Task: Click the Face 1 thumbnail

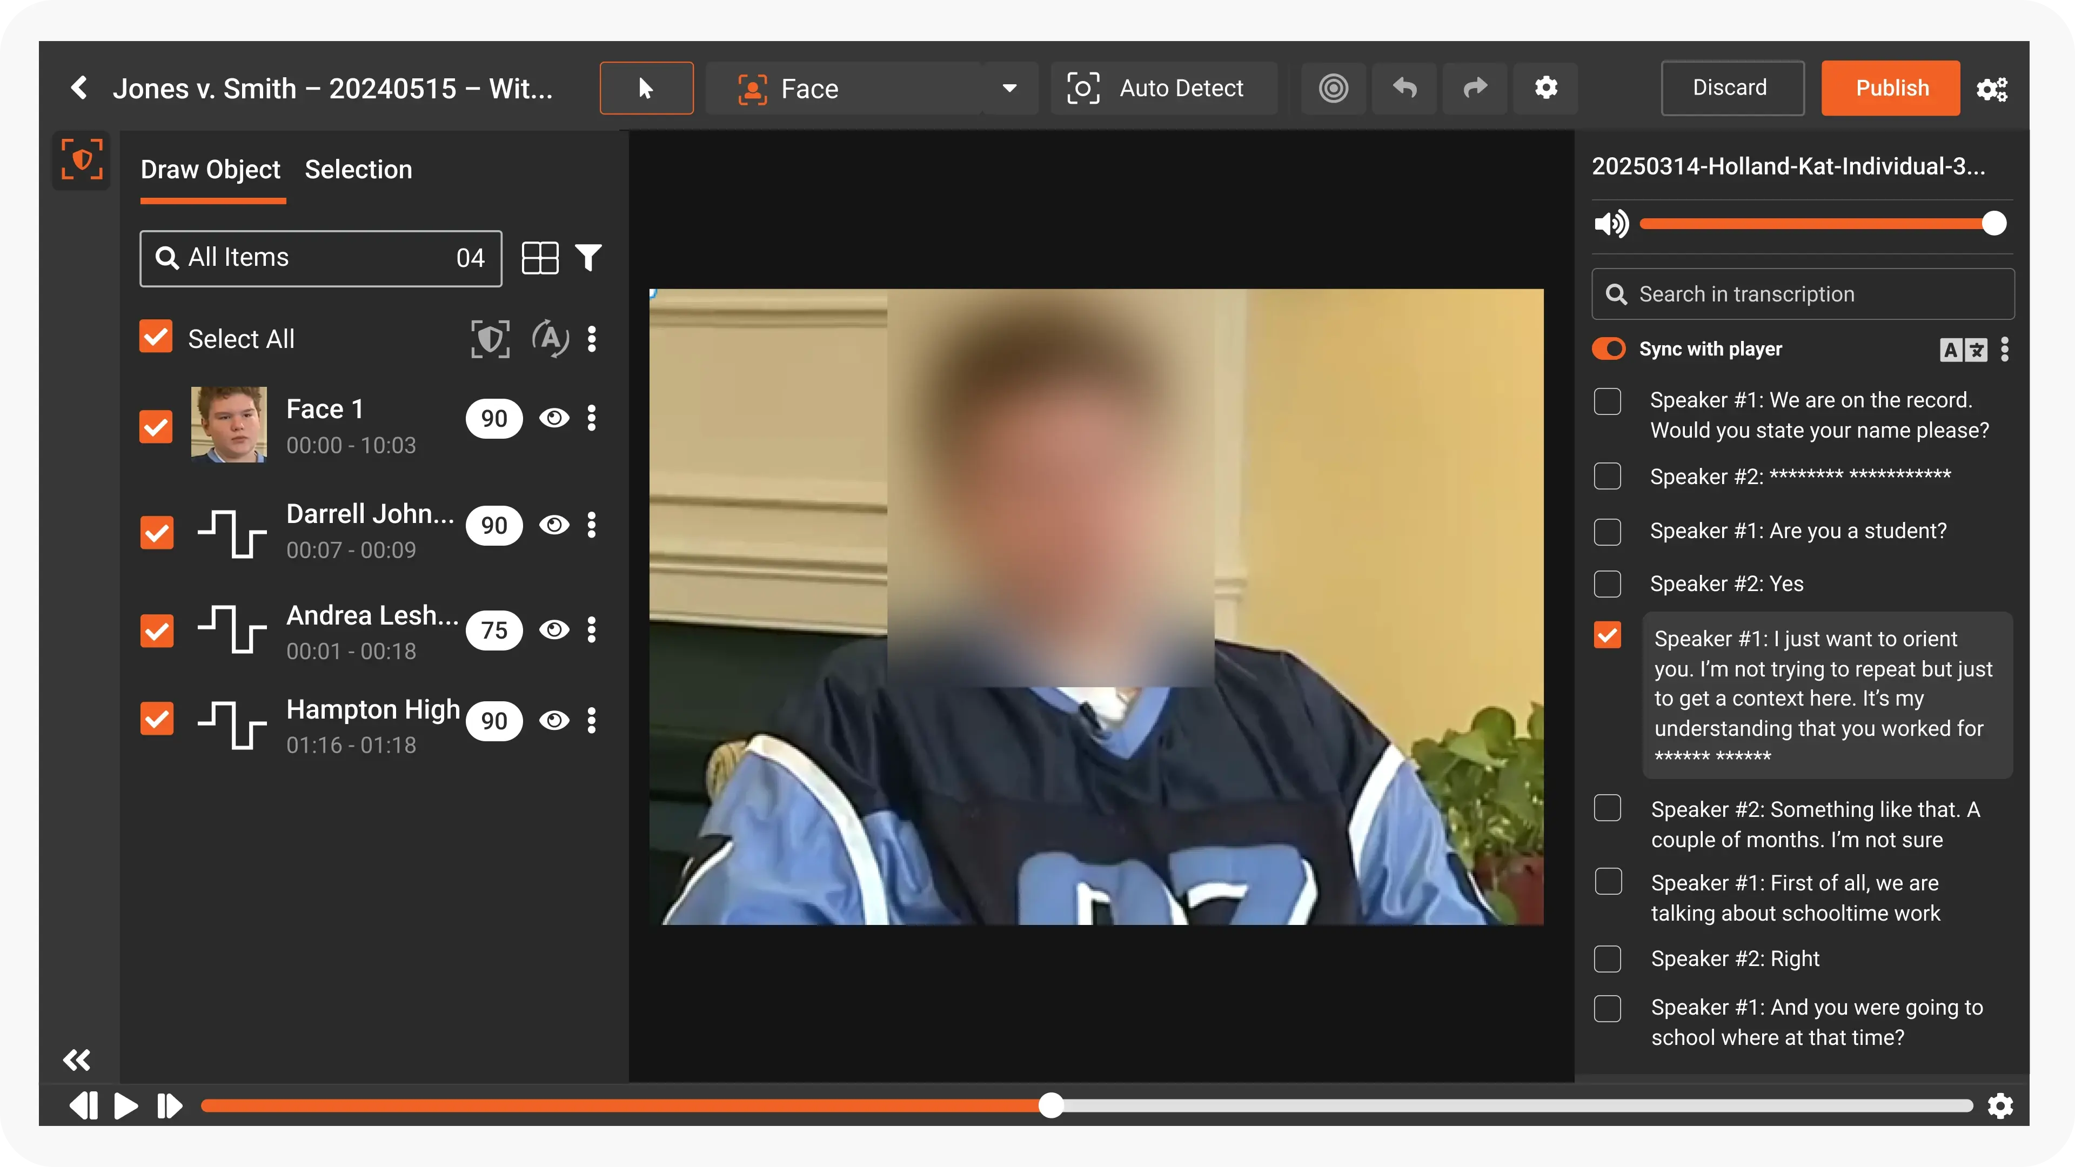Action: [229, 424]
